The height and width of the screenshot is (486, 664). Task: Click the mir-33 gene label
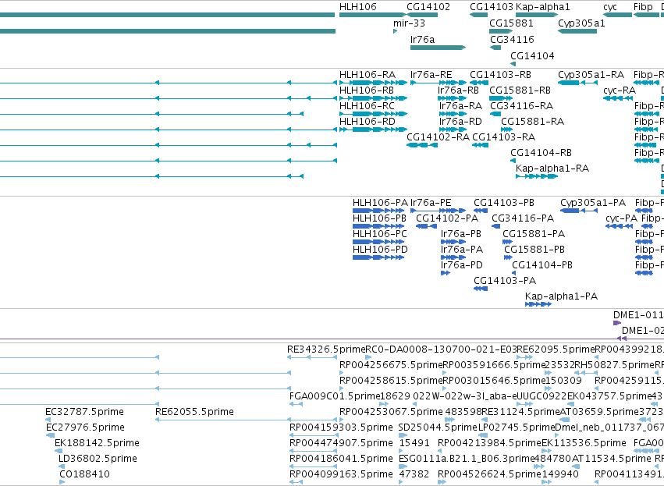[409, 23]
